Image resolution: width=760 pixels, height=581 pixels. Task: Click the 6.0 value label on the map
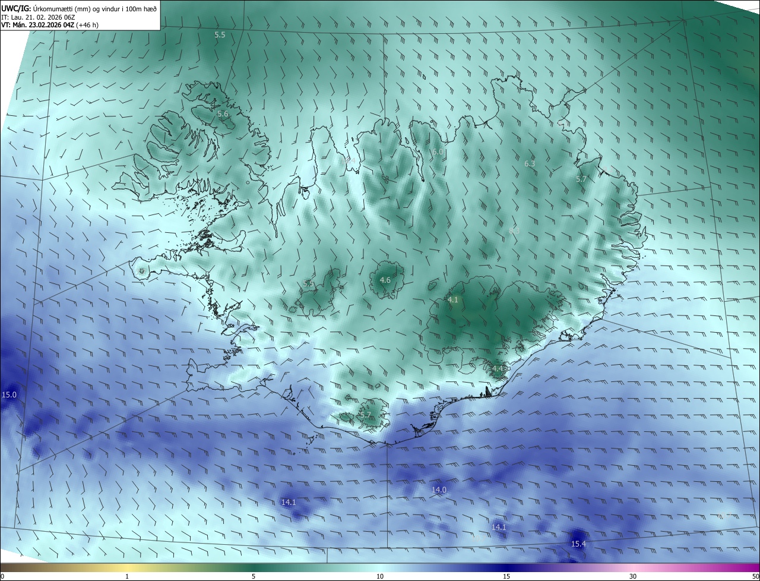coord(438,151)
